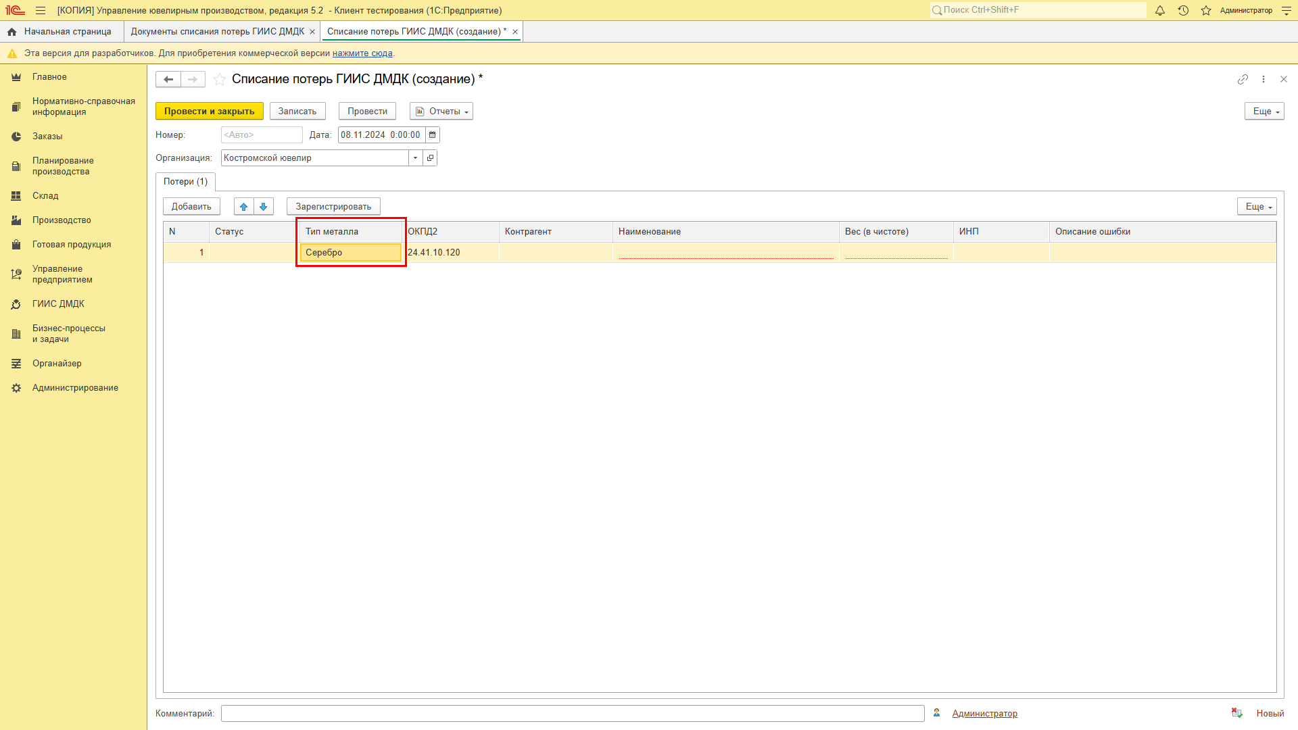Move row down with blue down arrow
Image resolution: width=1298 pixels, height=730 pixels.
[264, 207]
